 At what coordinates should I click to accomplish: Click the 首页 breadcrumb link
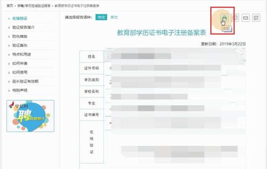click(x=10, y=6)
